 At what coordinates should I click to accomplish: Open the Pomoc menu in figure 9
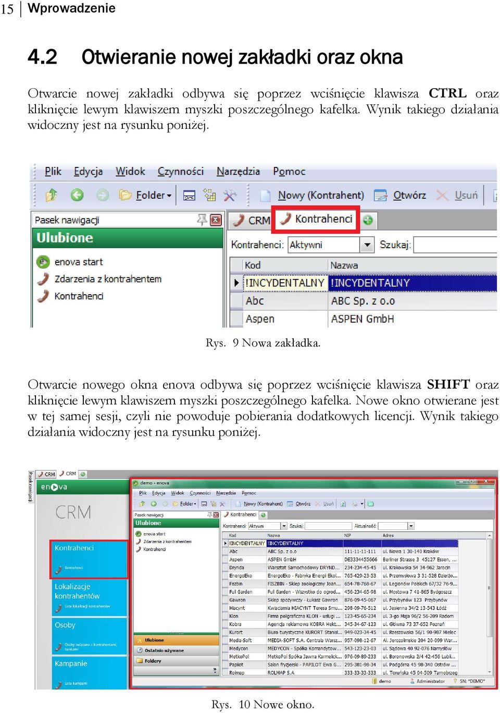click(x=289, y=172)
